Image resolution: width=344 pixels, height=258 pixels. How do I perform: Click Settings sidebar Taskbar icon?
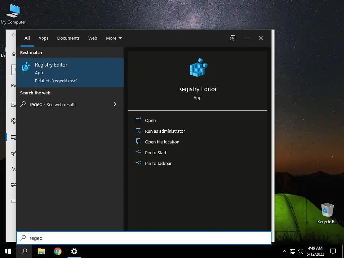coord(13,202)
